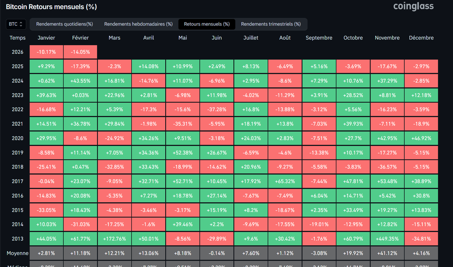
Task: Click the +65.32% August 2017 cell
Action: [285, 181]
